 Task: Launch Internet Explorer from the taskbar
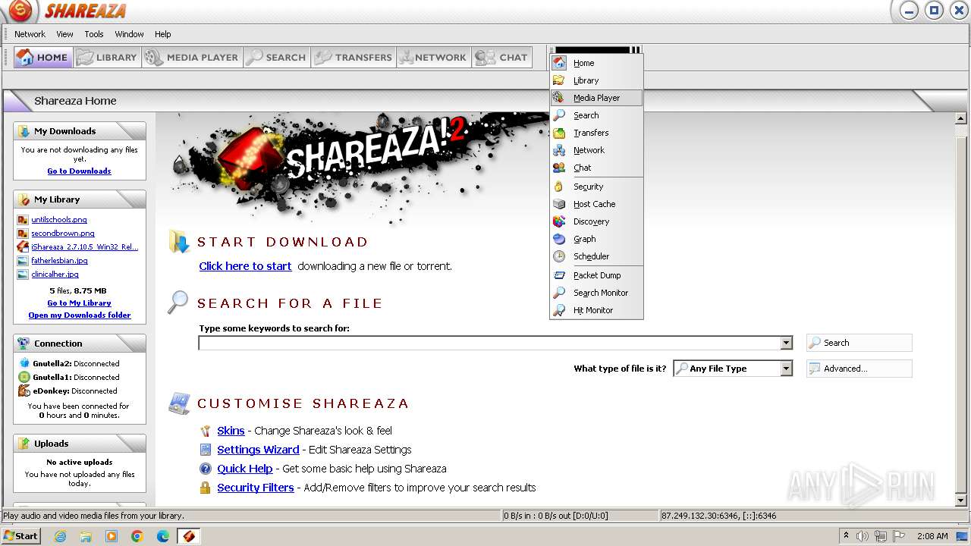click(x=61, y=536)
